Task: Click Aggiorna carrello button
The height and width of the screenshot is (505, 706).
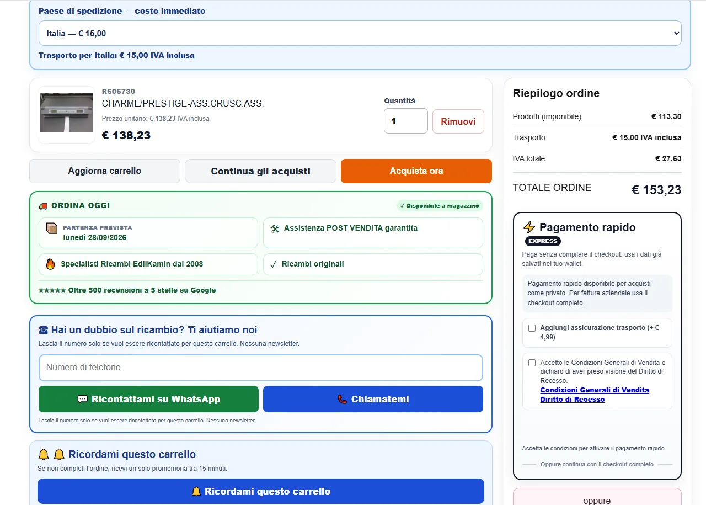Action: coord(105,171)
